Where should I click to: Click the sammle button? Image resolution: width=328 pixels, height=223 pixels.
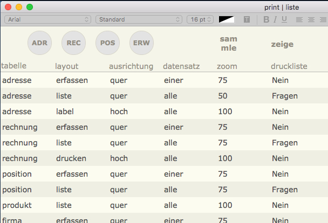(x=228, y=43)
